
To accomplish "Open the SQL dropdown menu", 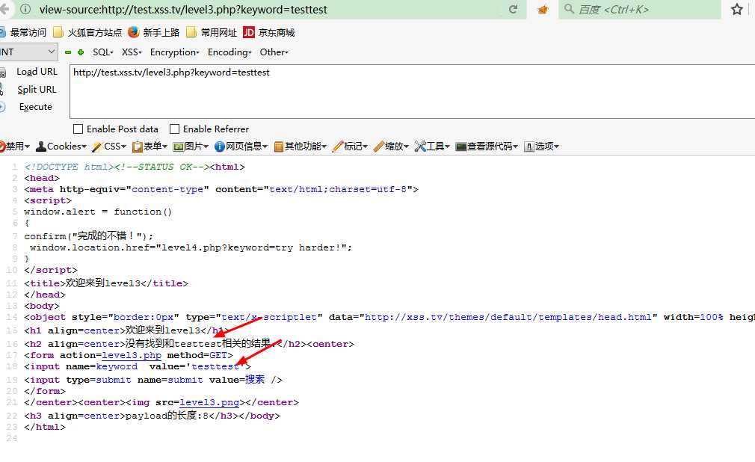I will tap(103, 52).
